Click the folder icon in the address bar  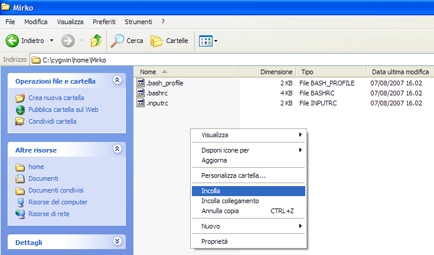click(x=35, y=60)
